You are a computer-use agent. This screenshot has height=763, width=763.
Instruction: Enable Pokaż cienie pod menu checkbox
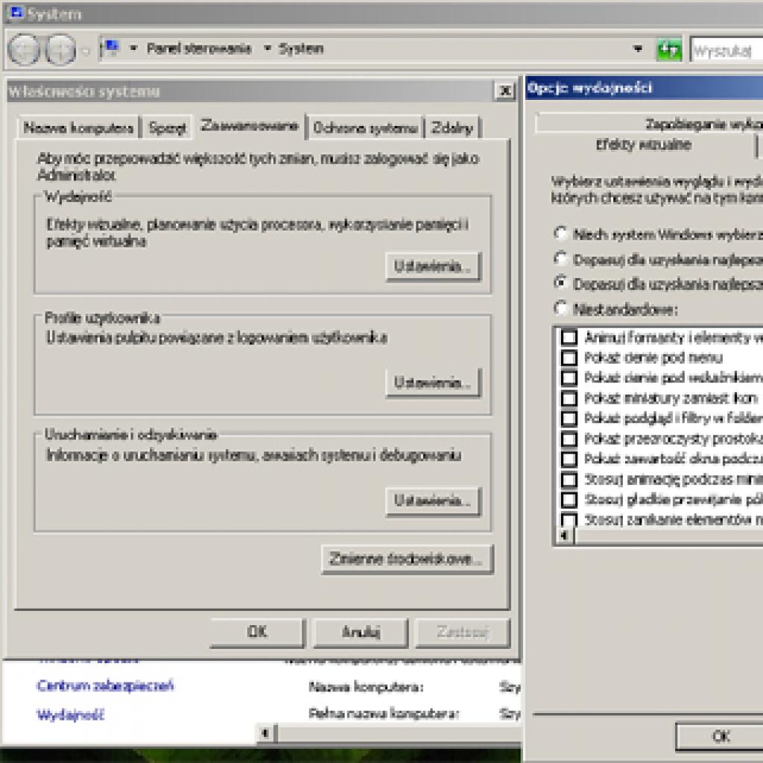coord(569,358)
